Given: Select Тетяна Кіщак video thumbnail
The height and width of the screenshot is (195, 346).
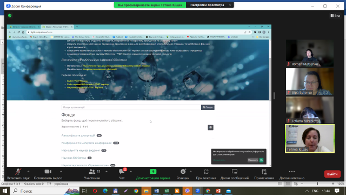Looking at the screenshot, I should tap(310, 139).
